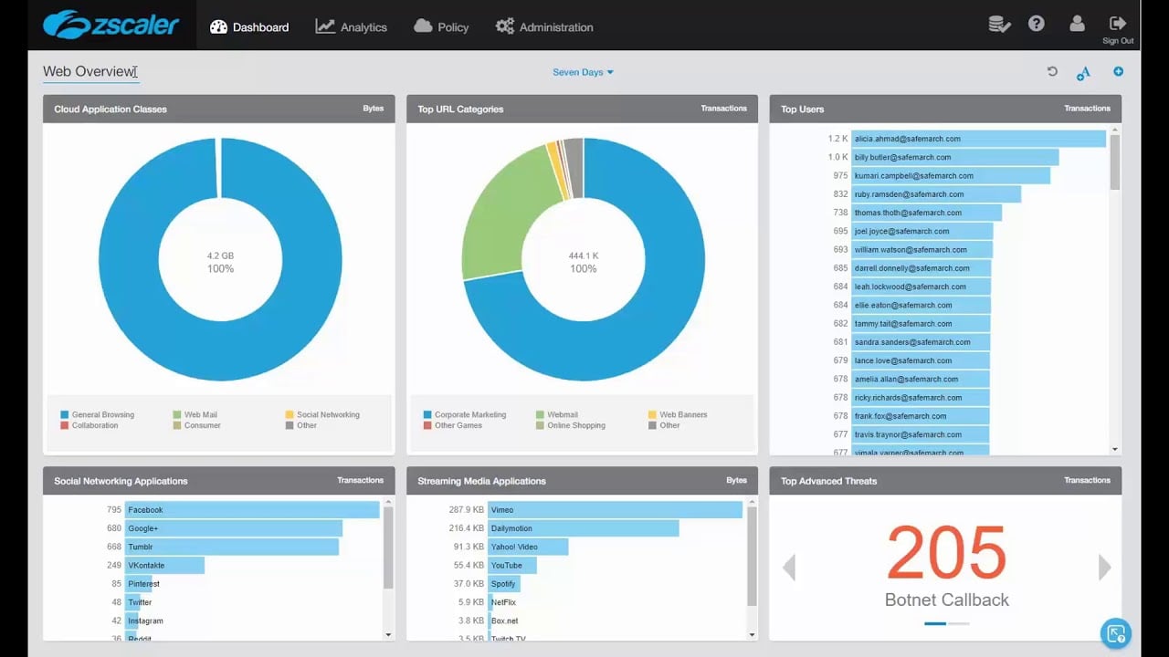The image size is (1169, 657).
Task: Click the Dailymotion streaming bar
Action: click(x=584, y=528)
